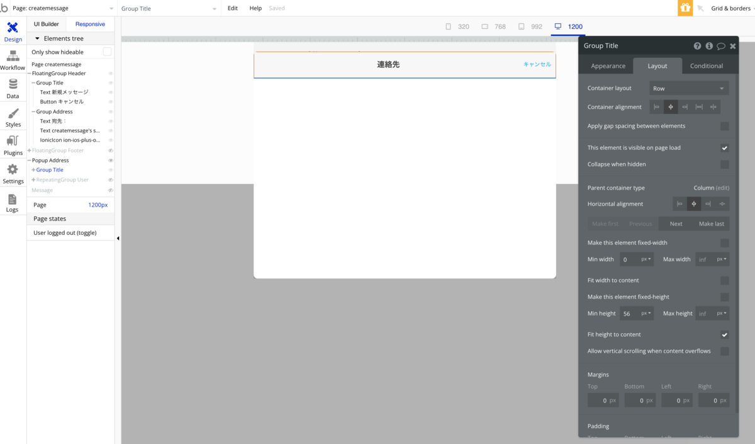Select the 768 tablet breakpoint icon
The width and height of the screenshot is (755, 444).
(484, 26)
